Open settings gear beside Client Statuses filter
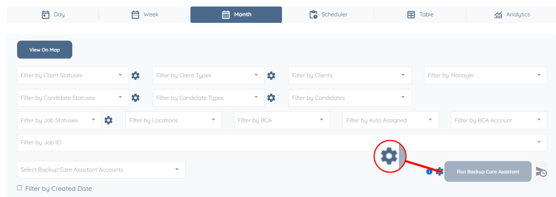Screen dimensions: 556x197 (x=136, y=75)
